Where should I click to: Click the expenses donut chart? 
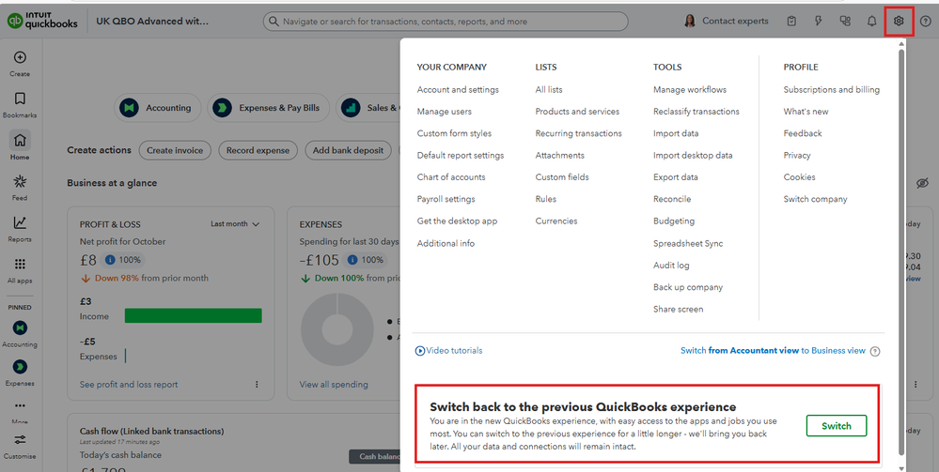337,329
